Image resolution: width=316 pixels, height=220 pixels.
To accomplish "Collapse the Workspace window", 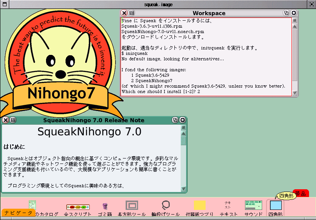I will click(294, 13).
